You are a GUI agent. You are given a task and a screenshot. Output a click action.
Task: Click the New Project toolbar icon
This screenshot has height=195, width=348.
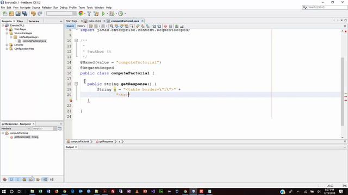point(11,14)
